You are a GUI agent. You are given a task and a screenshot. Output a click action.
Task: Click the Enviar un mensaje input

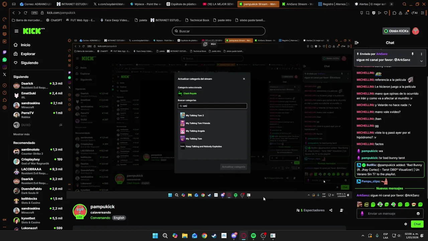pyautogui.click(x=390, y=214)
